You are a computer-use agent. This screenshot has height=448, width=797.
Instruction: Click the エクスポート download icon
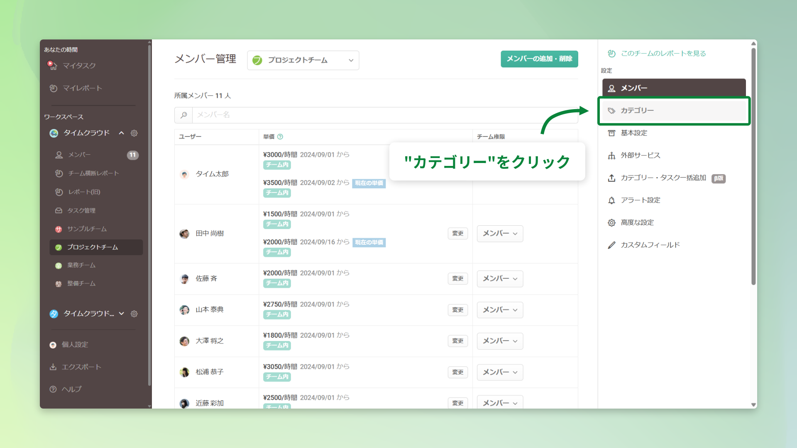[x=53, y=367]
